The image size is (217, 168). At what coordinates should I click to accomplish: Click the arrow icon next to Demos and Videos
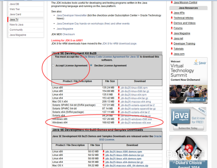point(172,23)
